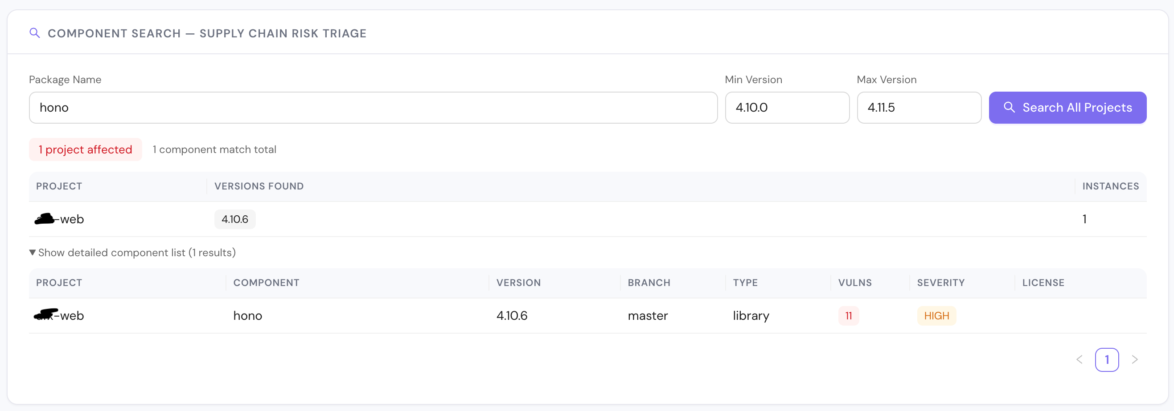Click the INSTANCES column header

tap(1110, 186)
